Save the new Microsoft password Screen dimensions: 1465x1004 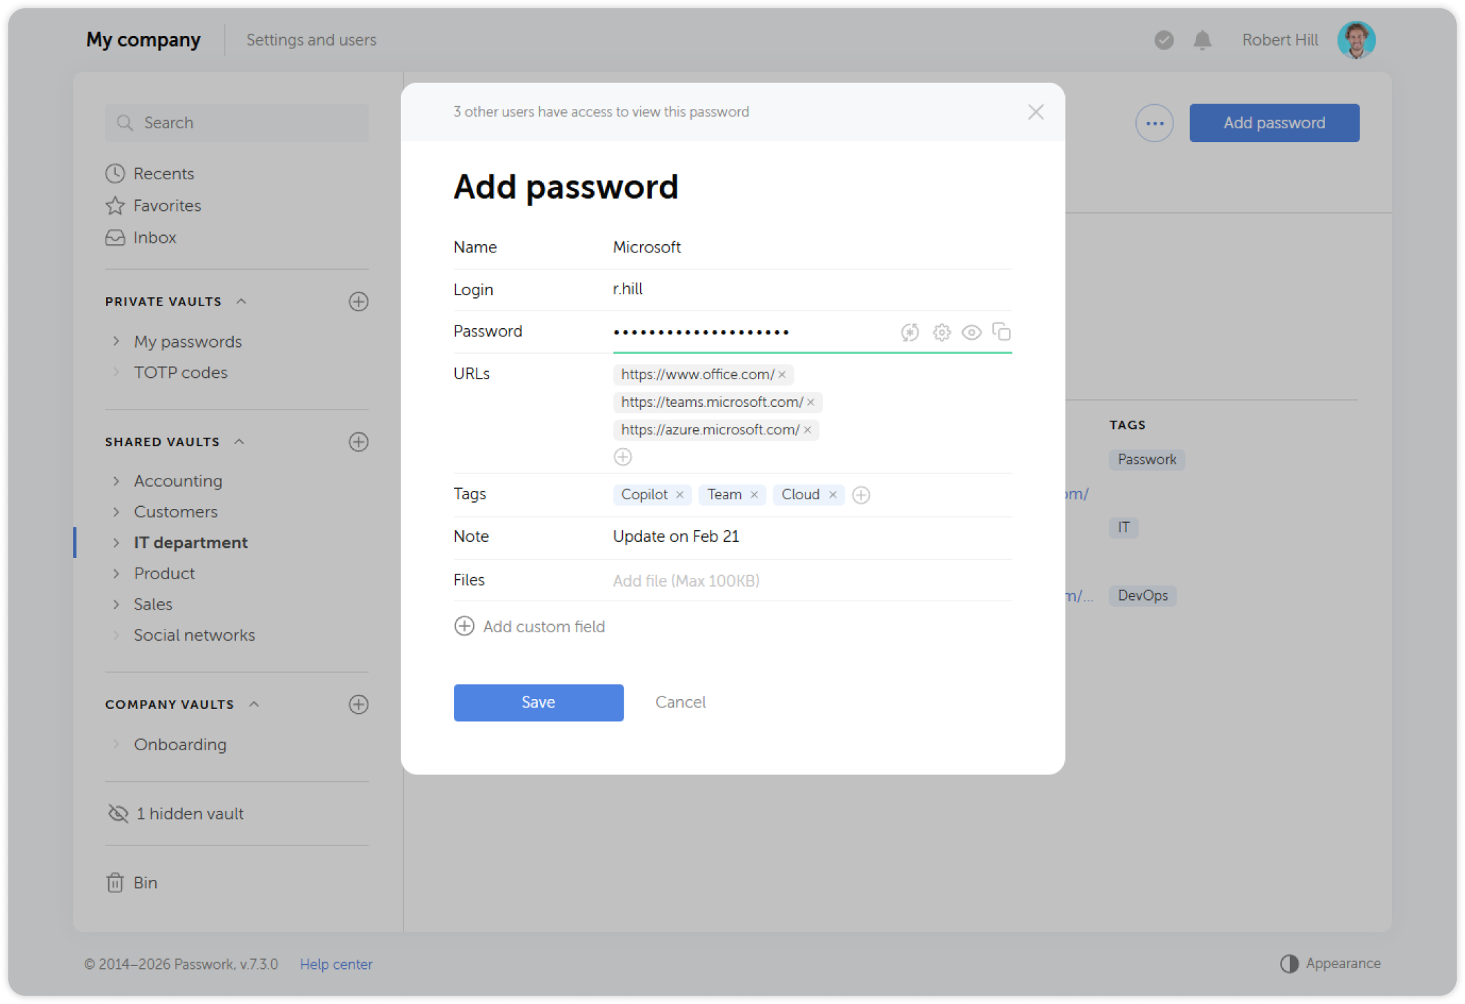click(538, 702)
